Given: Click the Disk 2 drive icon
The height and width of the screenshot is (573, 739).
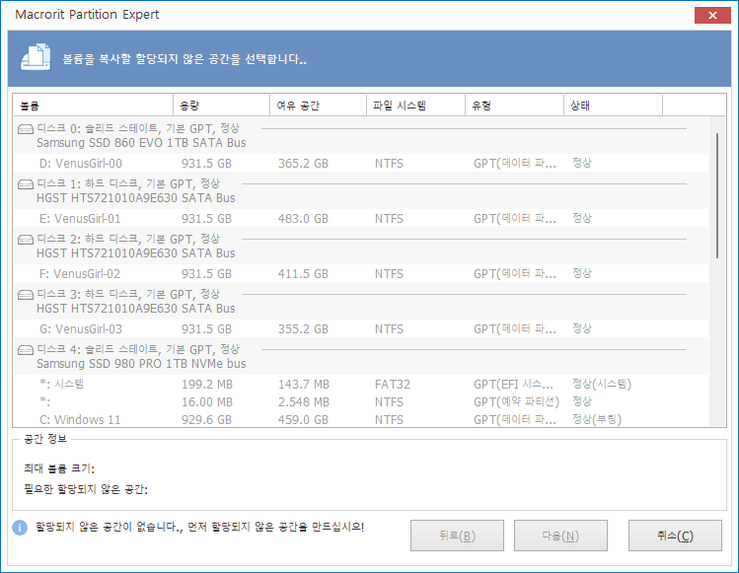Looking at the screenshot, I should [26, 240].
